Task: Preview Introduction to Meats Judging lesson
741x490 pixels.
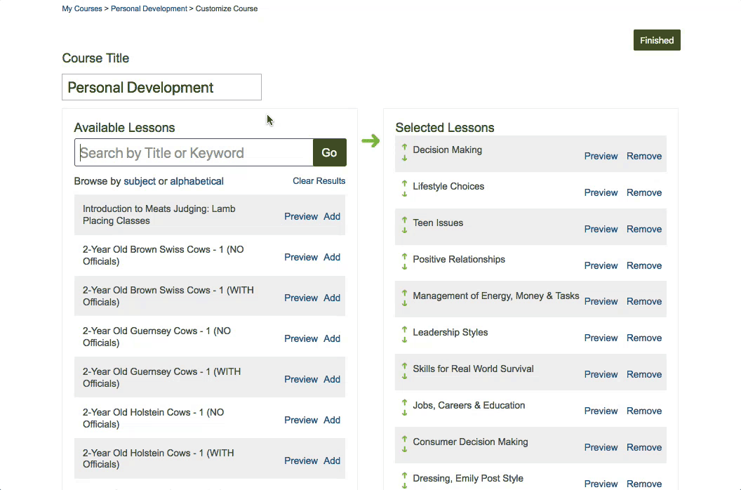Action: click(301, 216)
